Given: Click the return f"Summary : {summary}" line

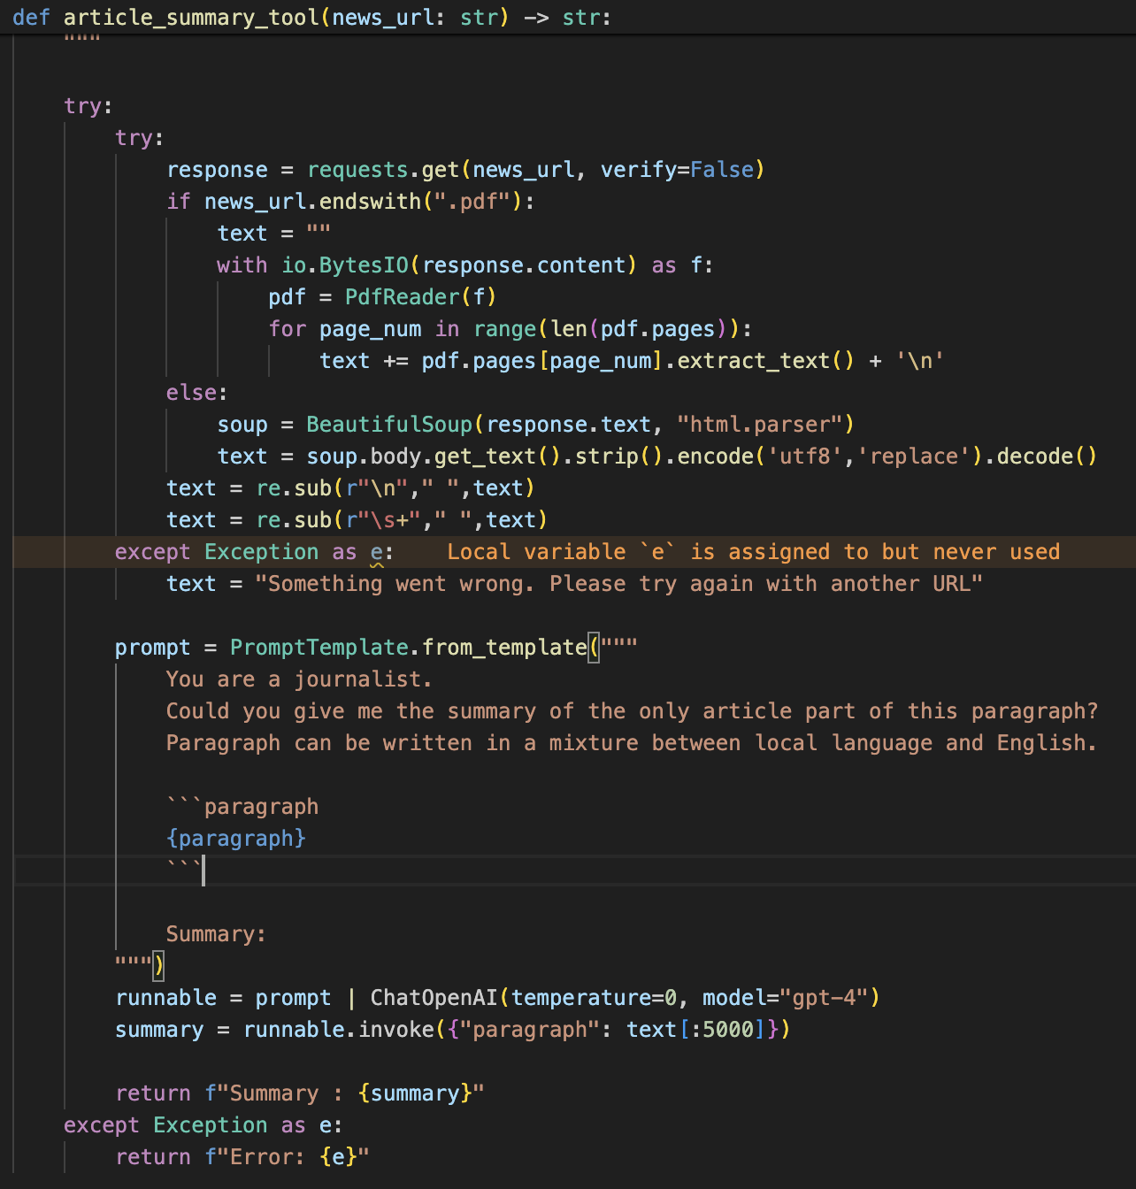Looking at the screenshot, I should (300, 1093).
